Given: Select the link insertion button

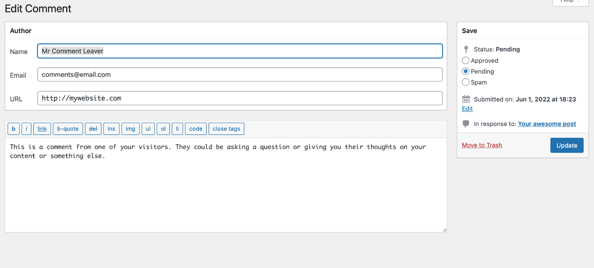Looking at the screenshot, I should (42, 129).
